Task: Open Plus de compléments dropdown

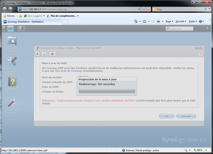Action: [x=63, y=16]
